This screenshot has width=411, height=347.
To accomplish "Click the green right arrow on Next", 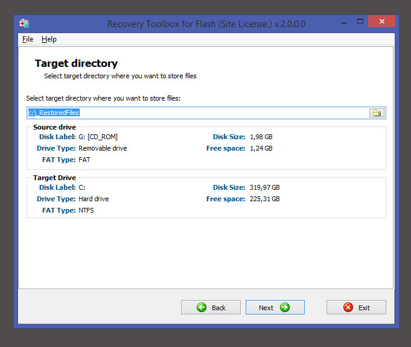I will point(285,307).
